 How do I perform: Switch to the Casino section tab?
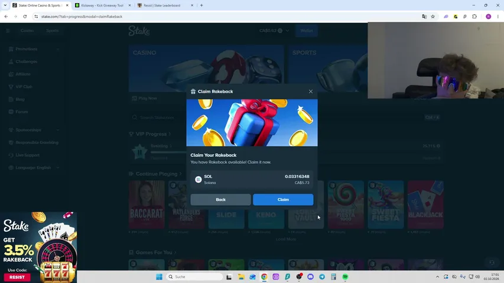[x=27, y=31]
